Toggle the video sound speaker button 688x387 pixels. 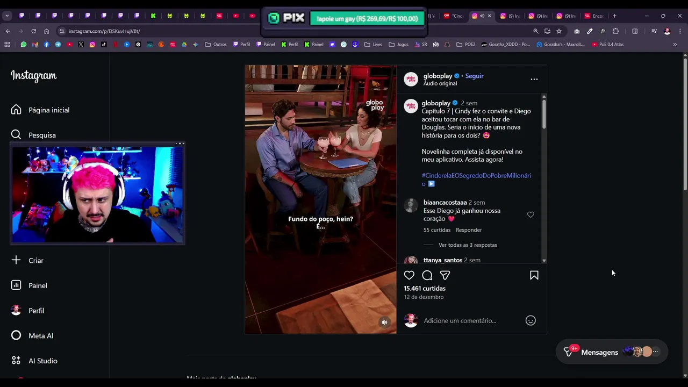(x=384, y=322)
